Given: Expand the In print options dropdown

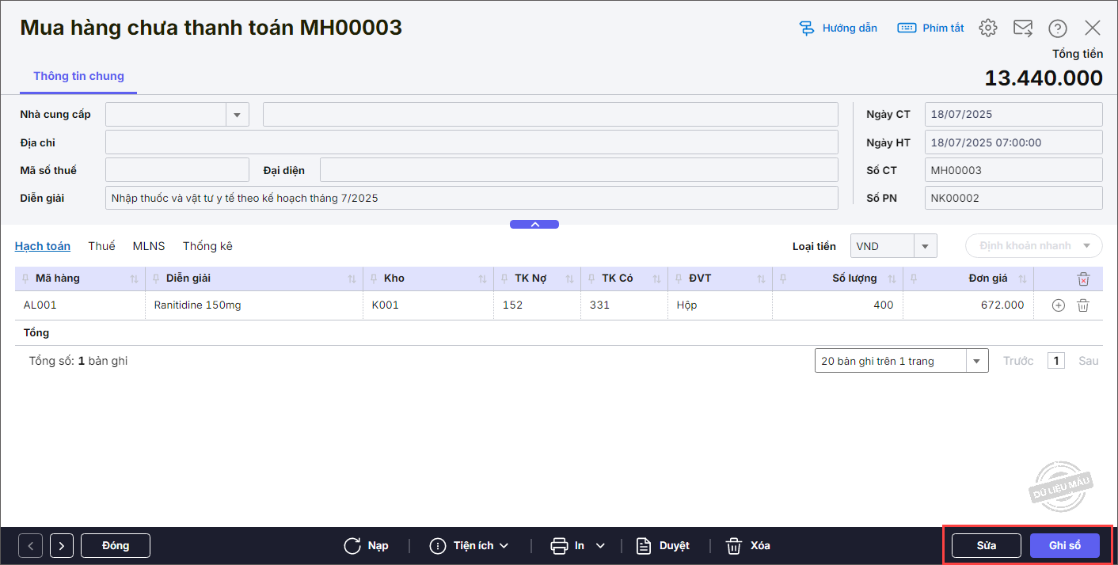Looking at the screenshot, I should tap(600, 545).
